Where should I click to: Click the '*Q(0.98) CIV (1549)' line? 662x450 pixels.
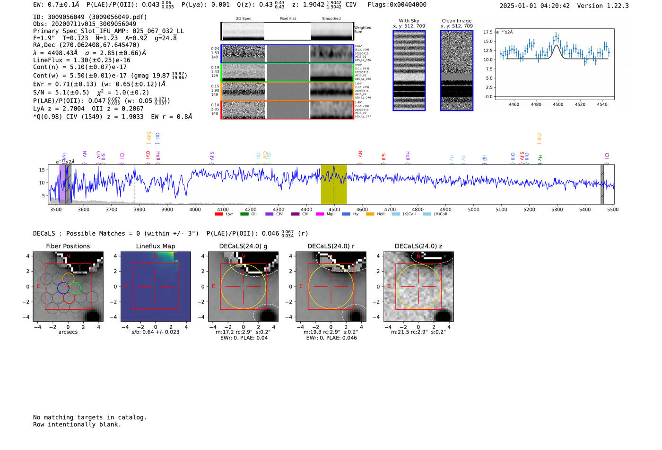pos(113,117)
